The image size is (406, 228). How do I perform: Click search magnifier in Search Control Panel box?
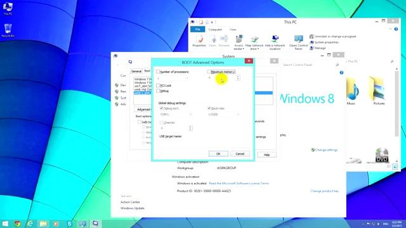click(x=337, y=65)
